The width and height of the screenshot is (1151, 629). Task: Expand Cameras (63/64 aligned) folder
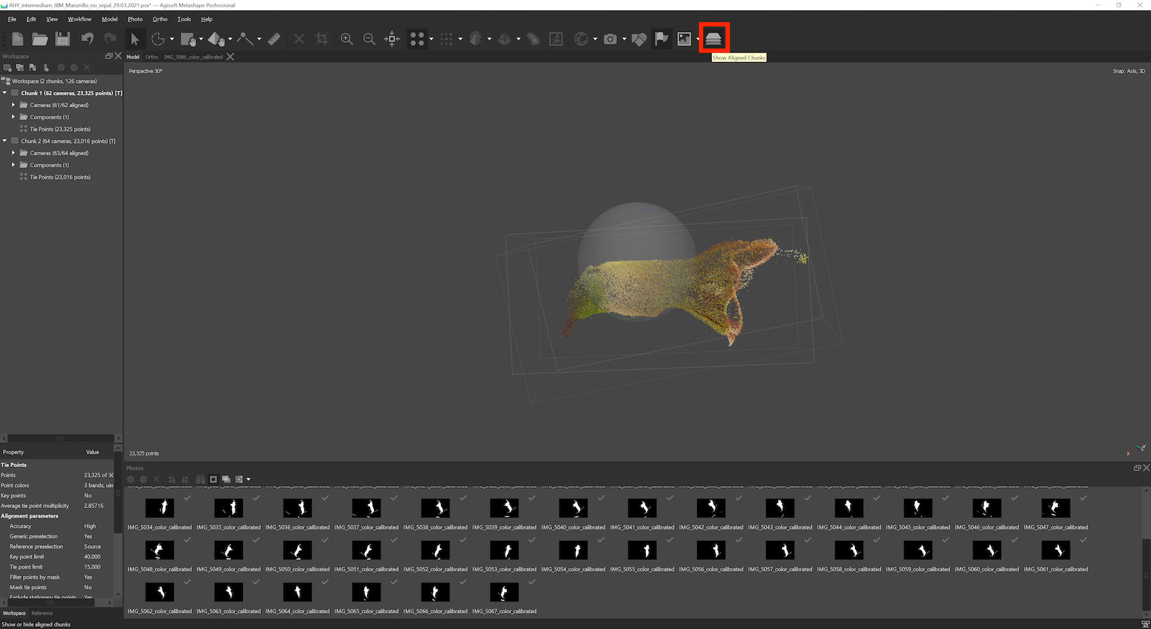point(13,153)
